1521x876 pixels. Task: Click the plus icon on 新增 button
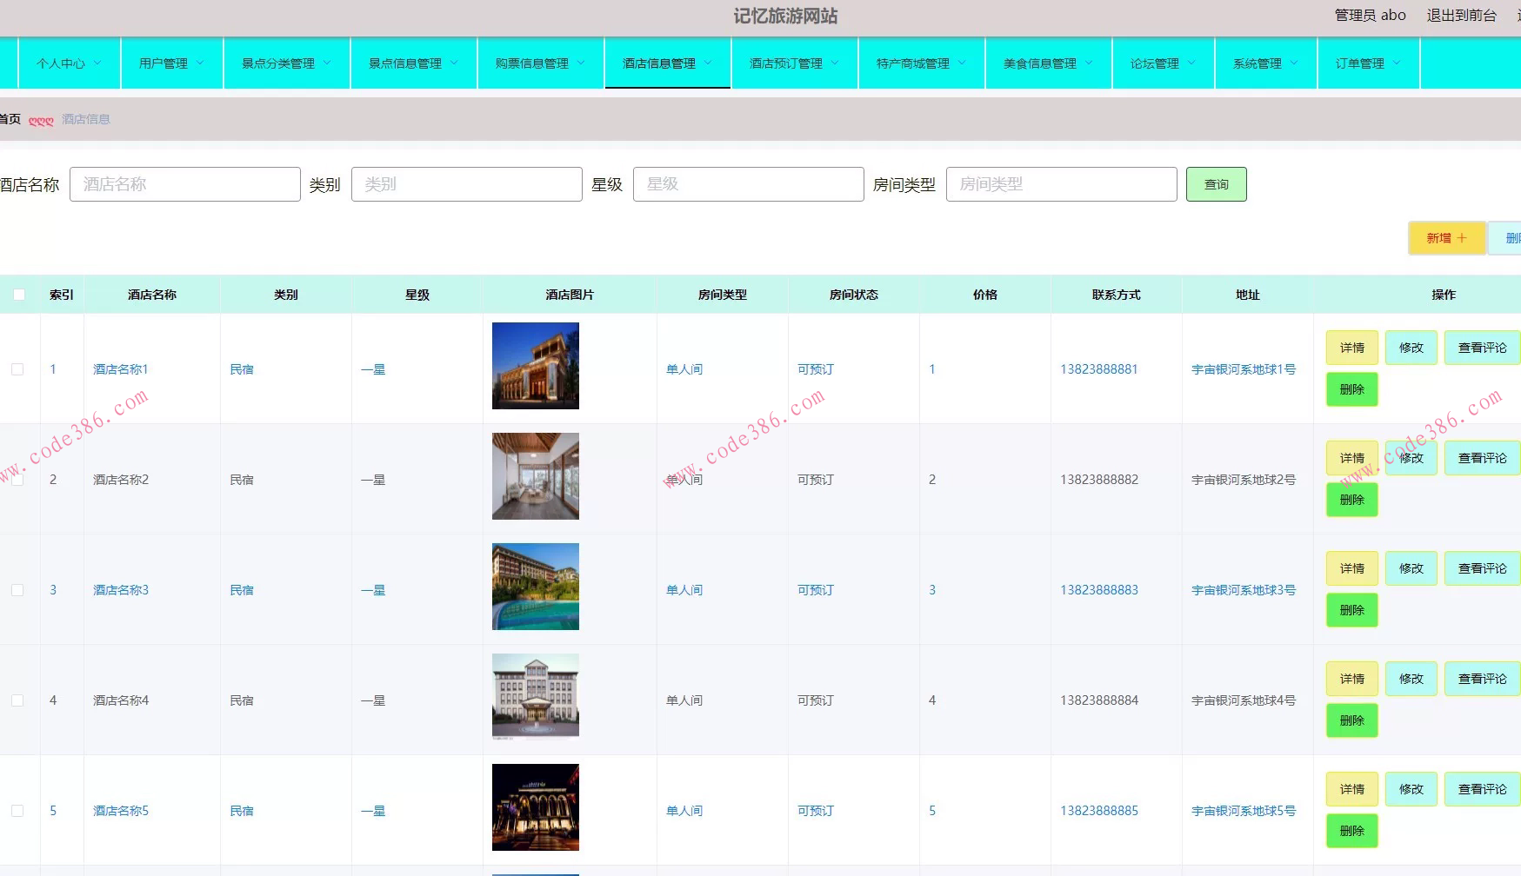click(1462, 238)
